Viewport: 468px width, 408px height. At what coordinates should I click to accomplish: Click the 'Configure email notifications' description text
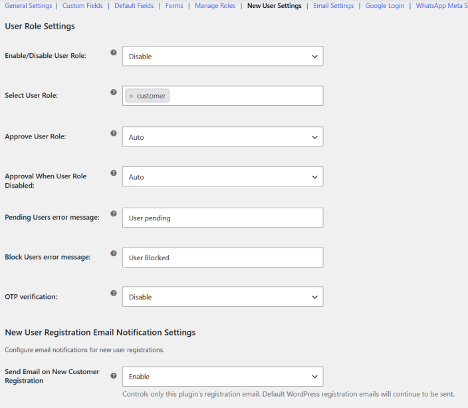pyautogui.click(x=84, y=349)
